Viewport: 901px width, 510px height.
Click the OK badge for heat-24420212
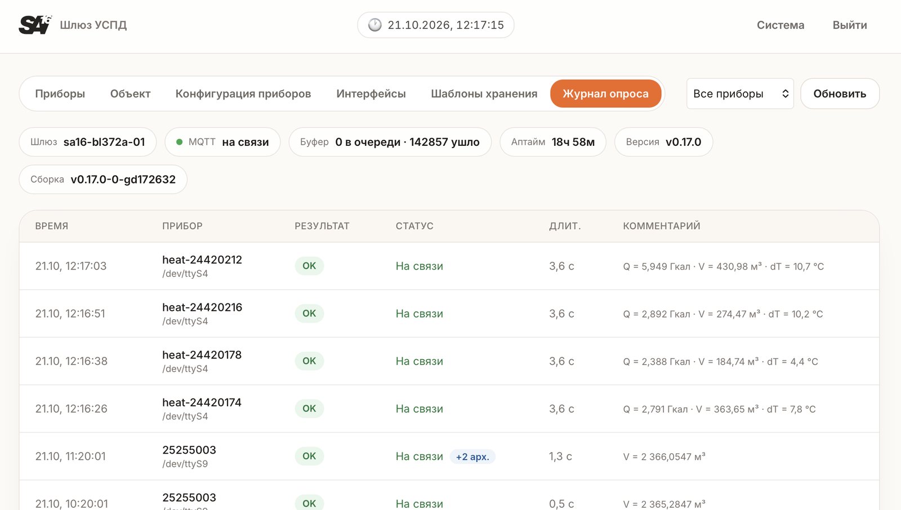[309, 266]
